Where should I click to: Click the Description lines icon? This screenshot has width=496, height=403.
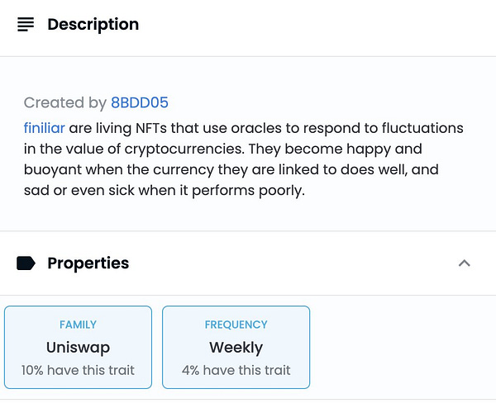(26, 24)
